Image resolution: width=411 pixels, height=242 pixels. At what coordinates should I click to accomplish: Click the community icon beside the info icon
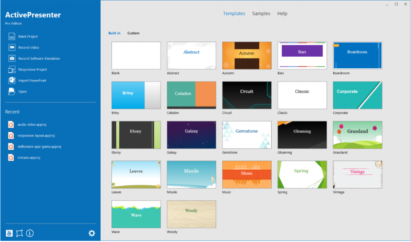(x=19, y=233)
